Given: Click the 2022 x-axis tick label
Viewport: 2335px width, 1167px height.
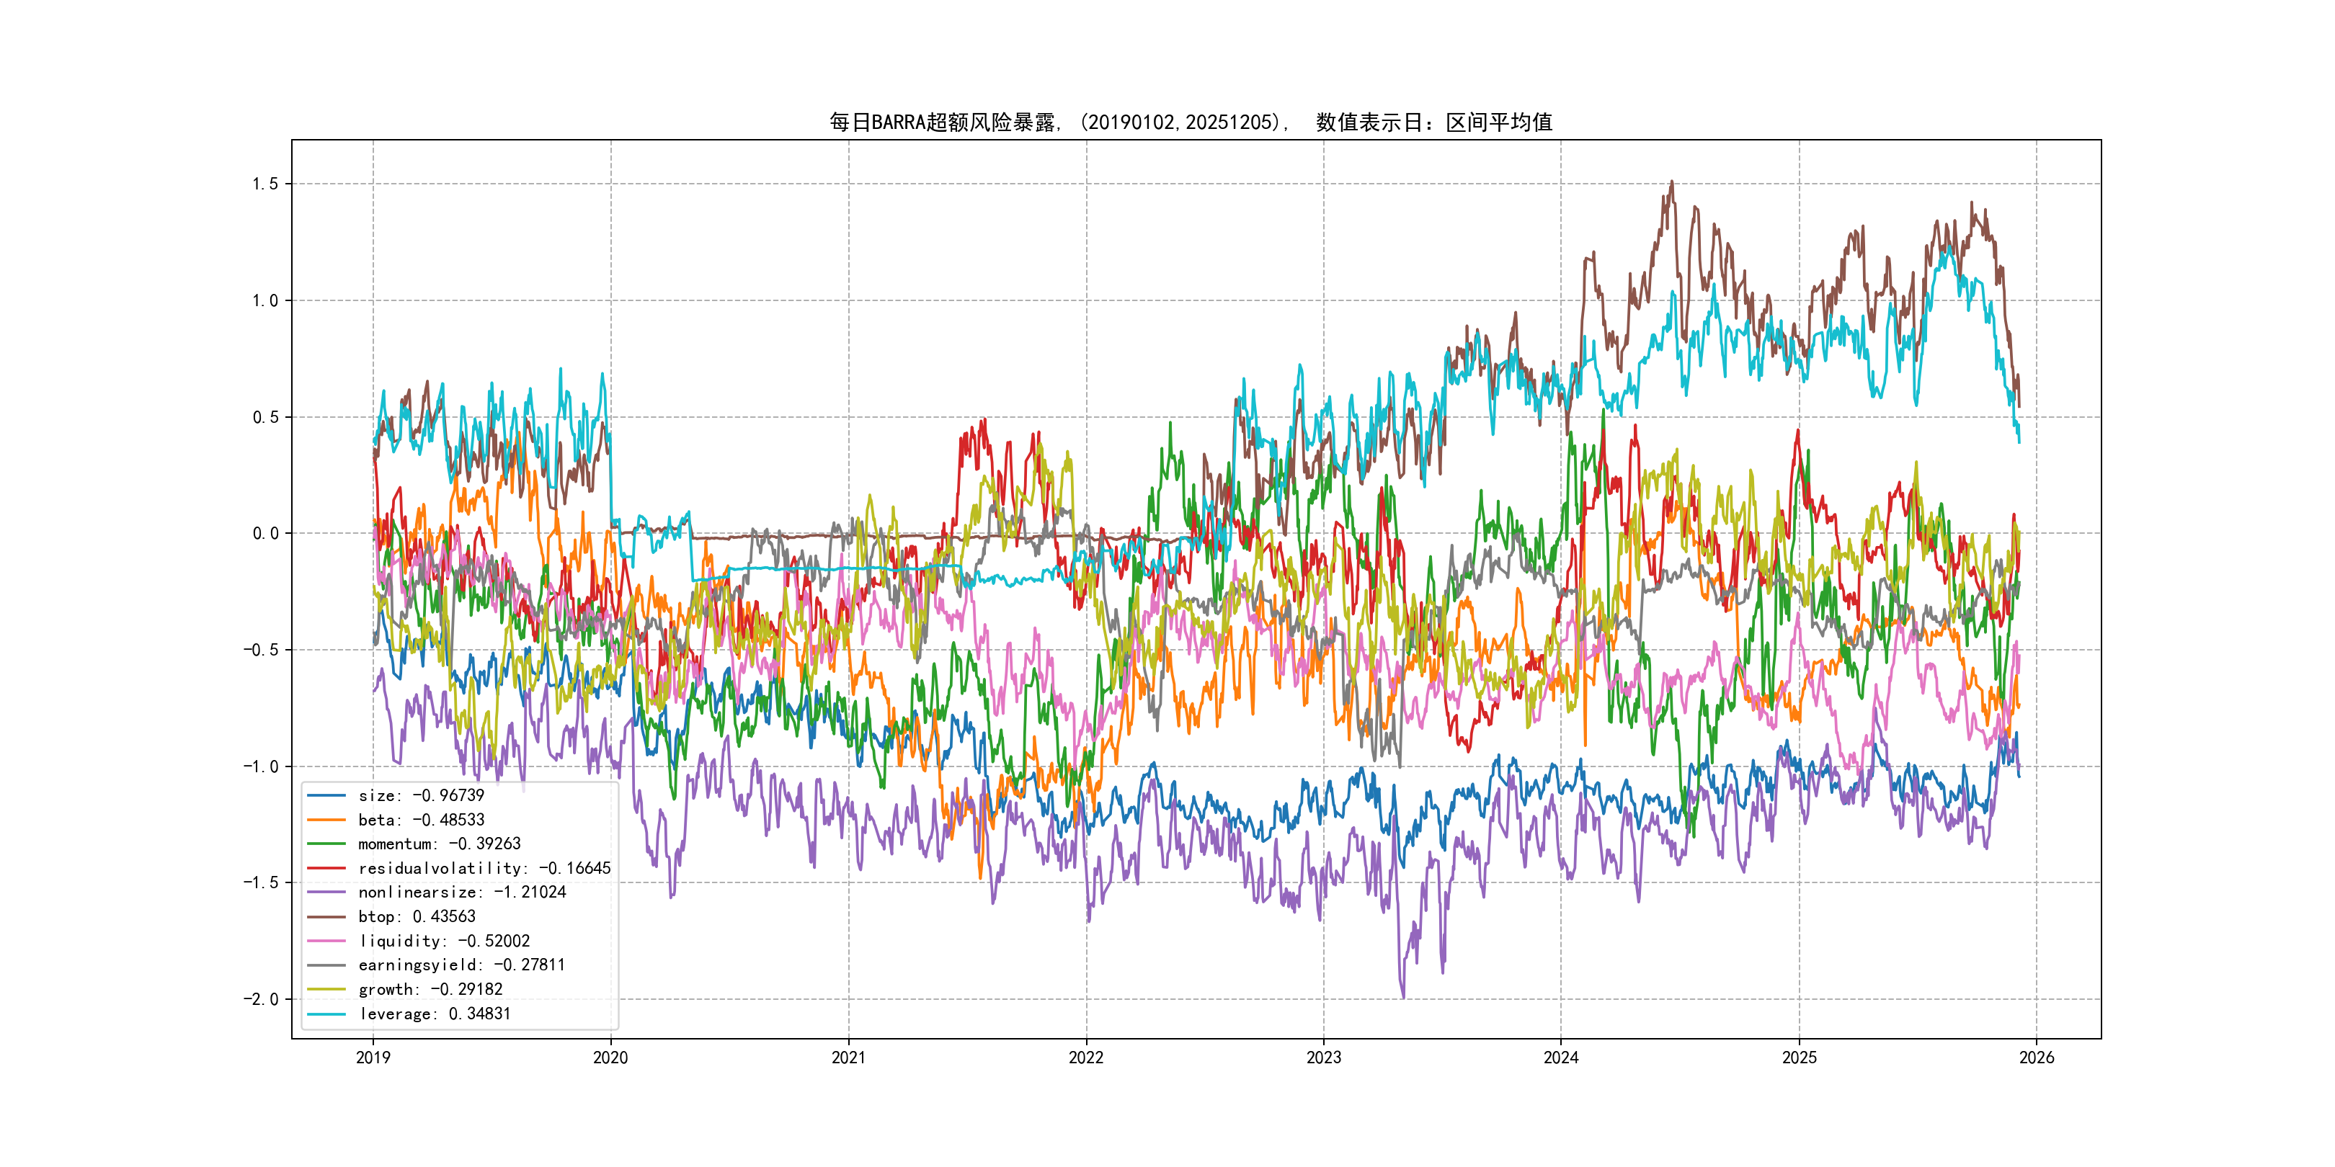Looking at the screenshot, I should coord(1086,1058).
